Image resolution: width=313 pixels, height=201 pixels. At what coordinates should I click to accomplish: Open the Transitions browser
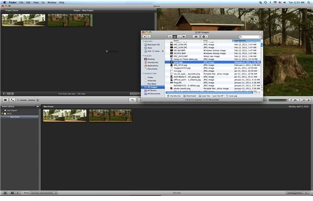(304, 100)
